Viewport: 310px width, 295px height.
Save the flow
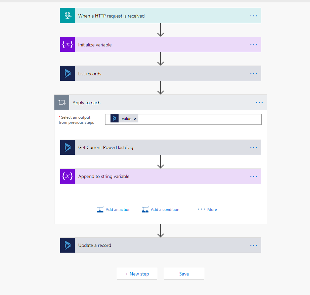(184, 274)
